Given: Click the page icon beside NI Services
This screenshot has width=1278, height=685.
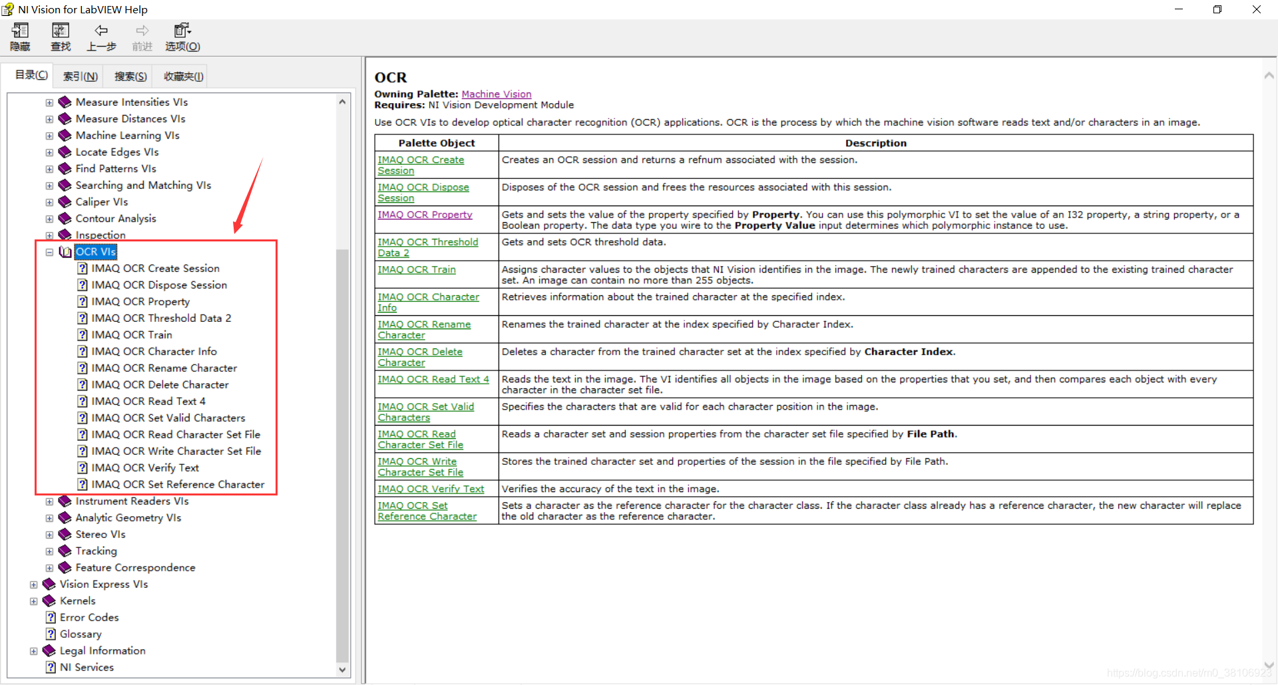Looking at the screenshot, I should [51, 667].
